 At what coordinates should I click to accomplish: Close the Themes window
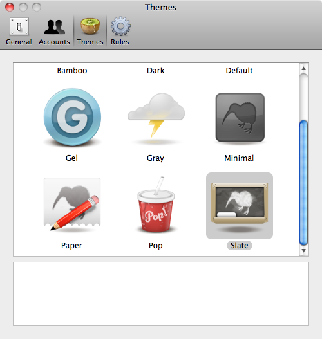(10, 7)
